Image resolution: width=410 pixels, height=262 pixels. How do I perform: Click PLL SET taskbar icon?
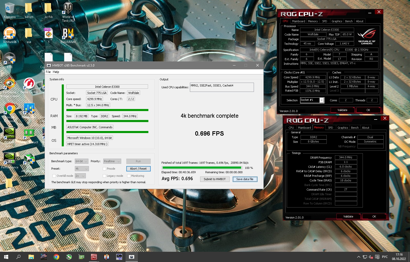[x=119, y=257]
